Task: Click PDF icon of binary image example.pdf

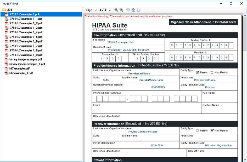Action: tap(7, 59)
